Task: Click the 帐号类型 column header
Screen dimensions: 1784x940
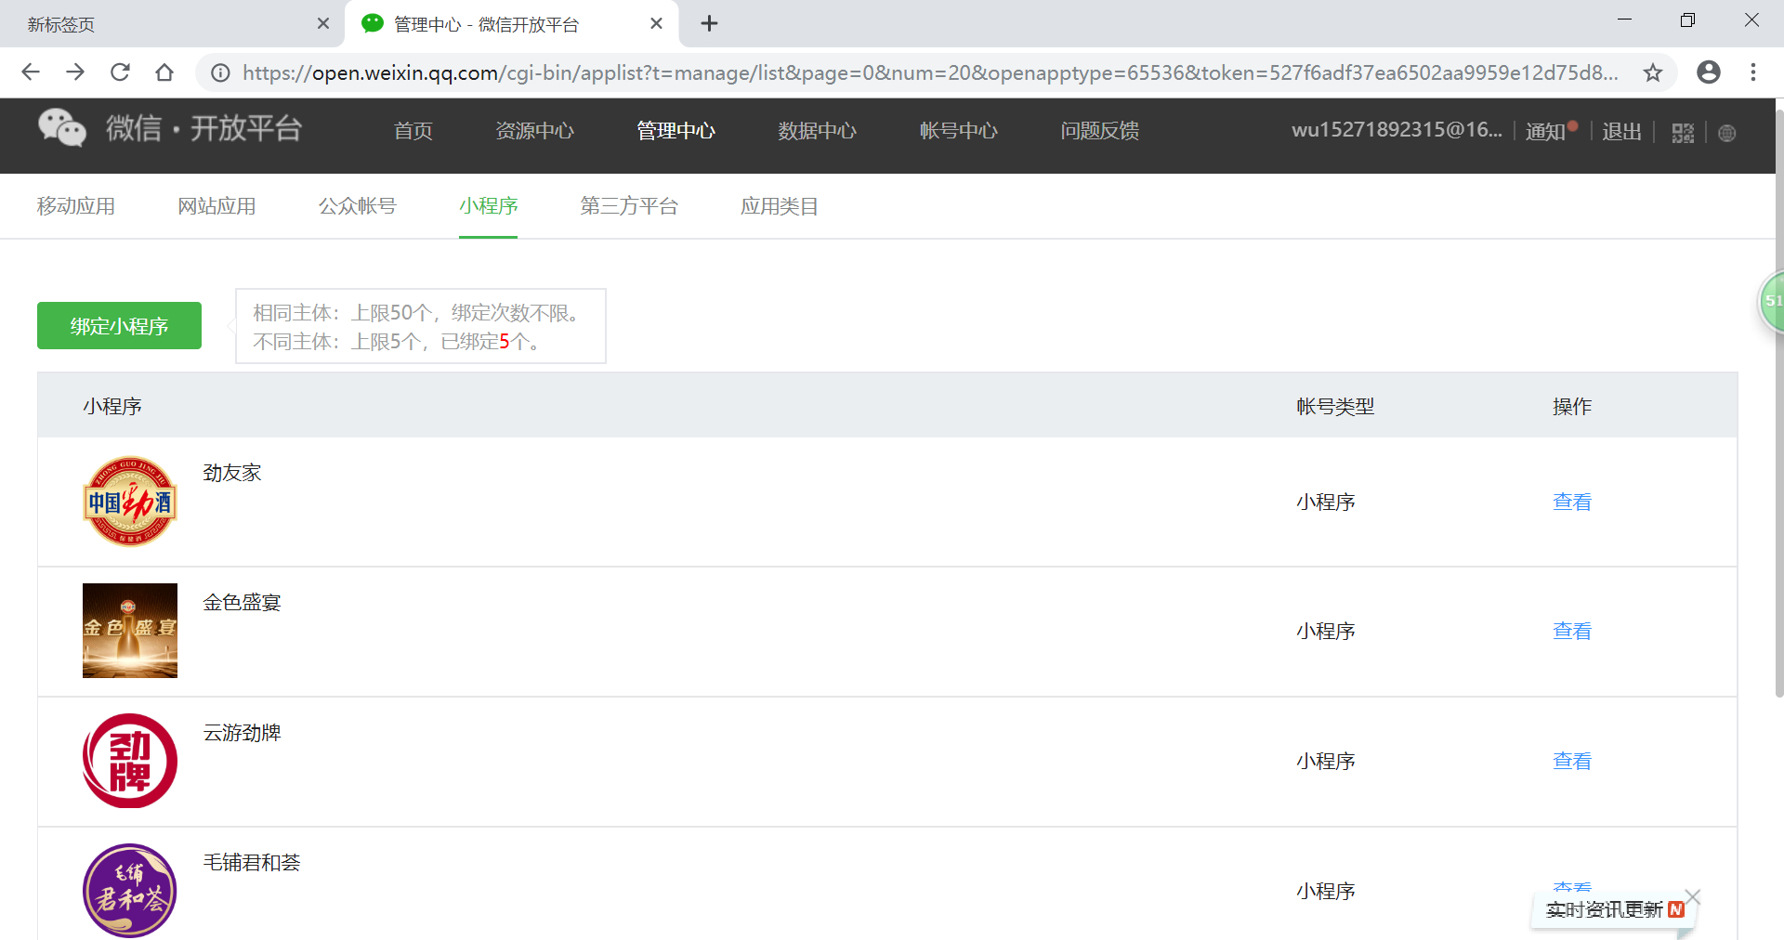Action: point(1335,406)
